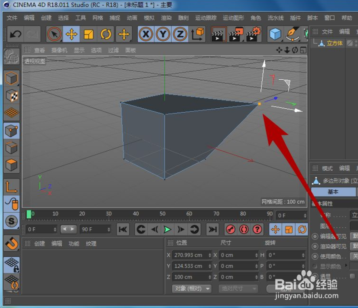Screen dimensions: 358x308
Task: Open 对象 (相对) coordinate dropdown
Action: pyautogui.click(x=192, y=289)
